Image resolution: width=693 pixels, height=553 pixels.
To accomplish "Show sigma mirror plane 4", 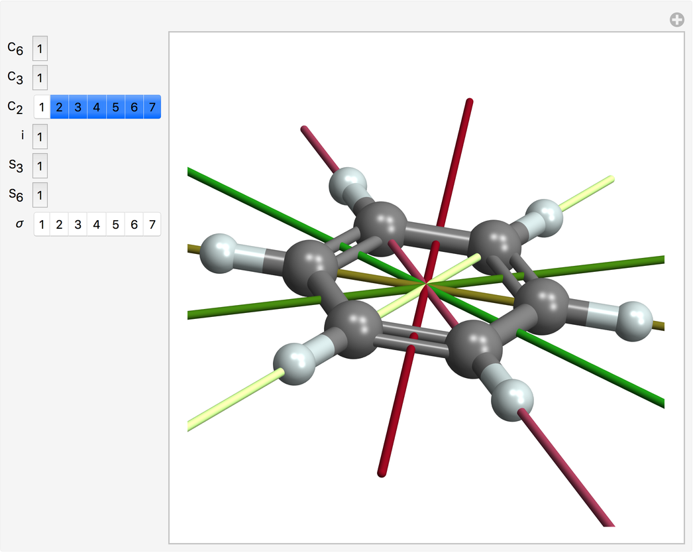I will 96,225.
